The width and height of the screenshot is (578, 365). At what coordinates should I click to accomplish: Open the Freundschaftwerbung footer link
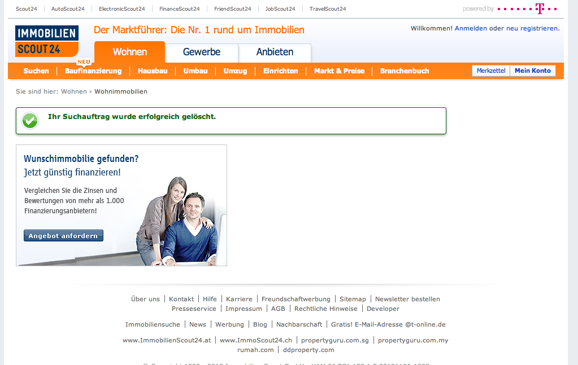coord(296,299)
